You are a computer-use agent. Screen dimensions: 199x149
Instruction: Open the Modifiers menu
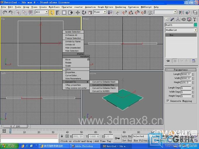54,7
